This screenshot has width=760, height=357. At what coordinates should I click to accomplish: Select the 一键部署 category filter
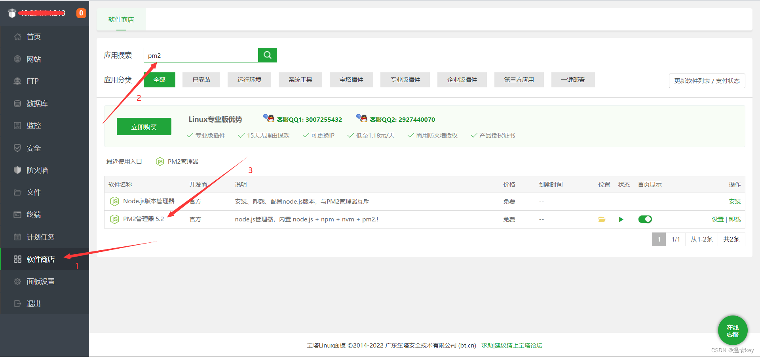click(x=573, y=80)
